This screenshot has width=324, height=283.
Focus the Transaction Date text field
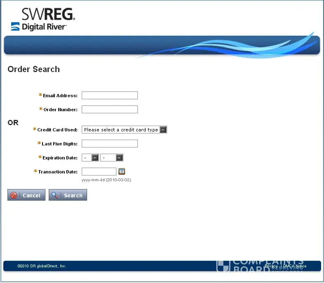click(99, 172)
